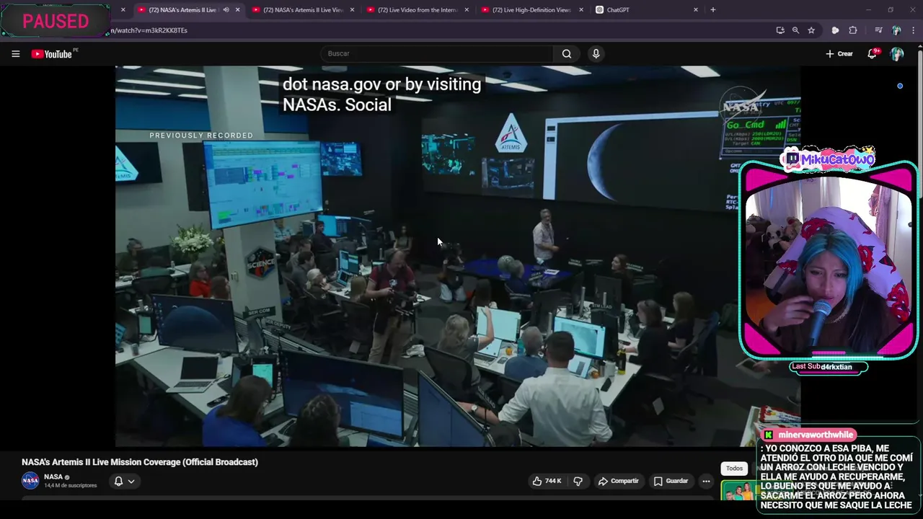The height and width of the screenshot is (519, 923).
Task: Share the video using Compartir
Action: click(619, 481)
